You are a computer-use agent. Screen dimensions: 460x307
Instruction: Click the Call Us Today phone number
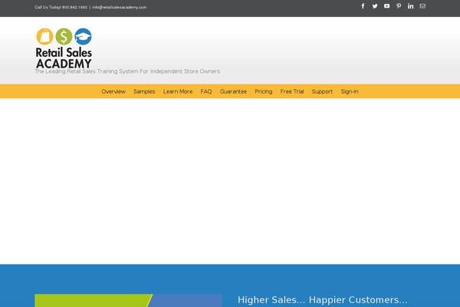pos(74,8)
